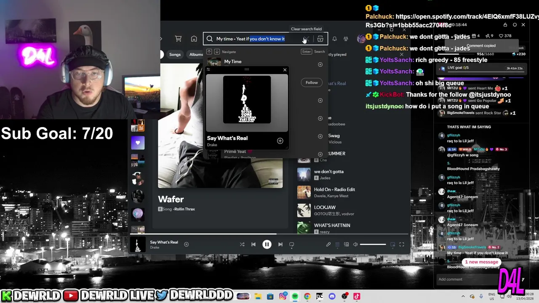Click the Follow button
This screenshot has width=539, height=303.
tap(312, 82)
